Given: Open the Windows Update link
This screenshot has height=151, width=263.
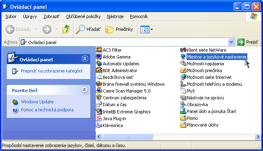Looking at the screenshot, I should click(37, 102).
